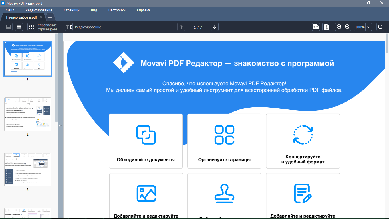Open the Настройки menu
This screenshot has height=219, width=389.
tap(117, 10)
